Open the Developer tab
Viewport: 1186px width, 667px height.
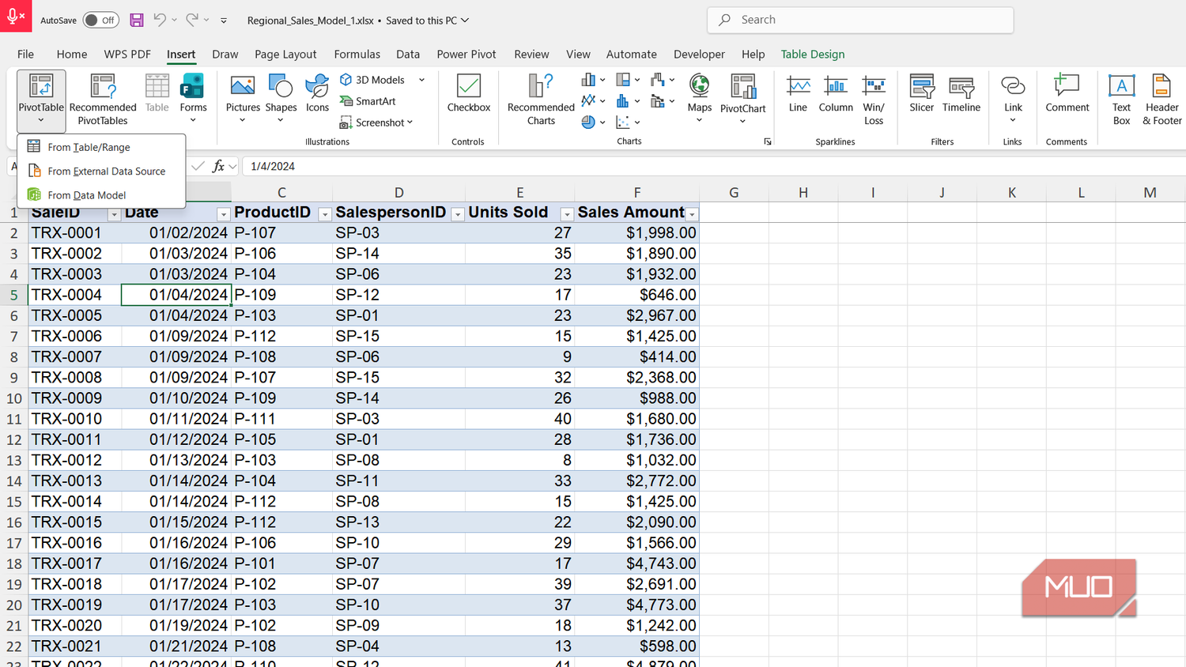pyautogui.click(x=699, y=54)
